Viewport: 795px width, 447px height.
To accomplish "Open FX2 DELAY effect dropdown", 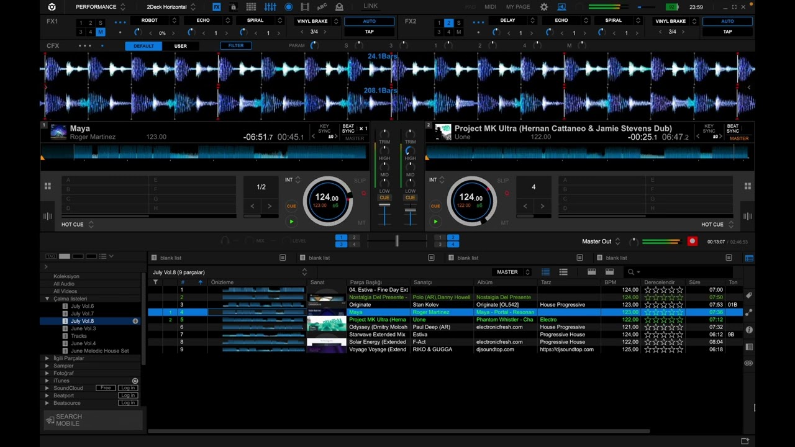I will (x=512, y=20).
